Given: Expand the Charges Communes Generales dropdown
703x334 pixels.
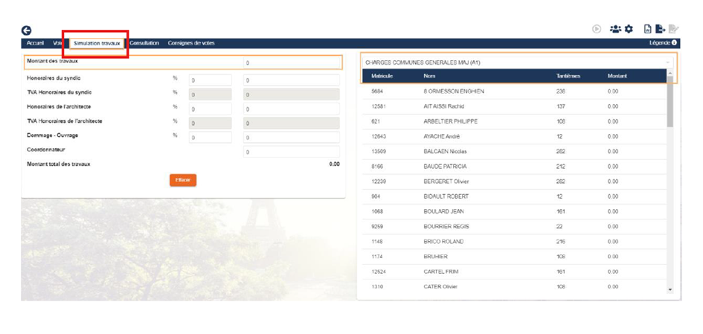Looking at the screenshot, I should point(667,62).
